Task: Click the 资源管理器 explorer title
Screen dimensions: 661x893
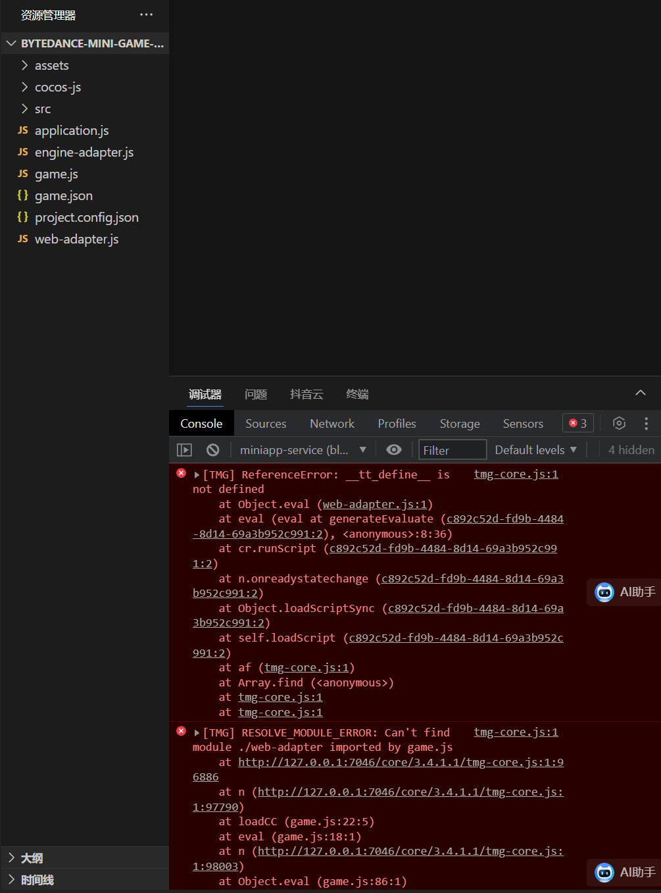Action: pos(48,15)
